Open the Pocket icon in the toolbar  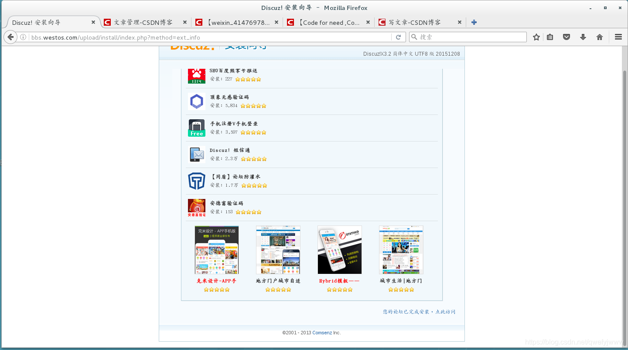(x=567, y=37)
